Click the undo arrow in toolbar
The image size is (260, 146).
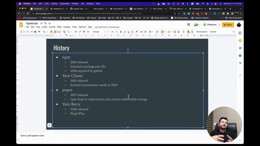tap(28, 32)
